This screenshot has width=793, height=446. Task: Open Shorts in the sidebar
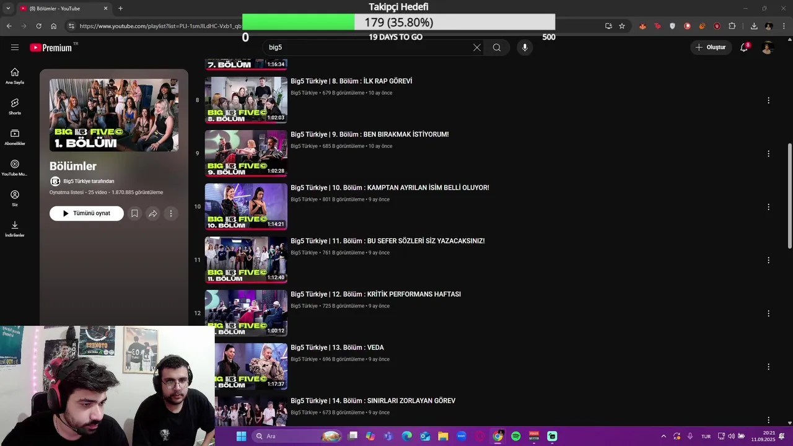click(x=15, y=107)
